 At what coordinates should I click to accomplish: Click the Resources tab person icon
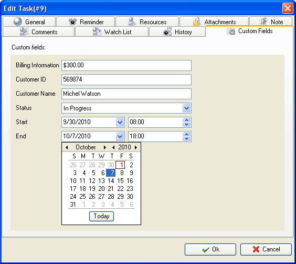[132, 22]
